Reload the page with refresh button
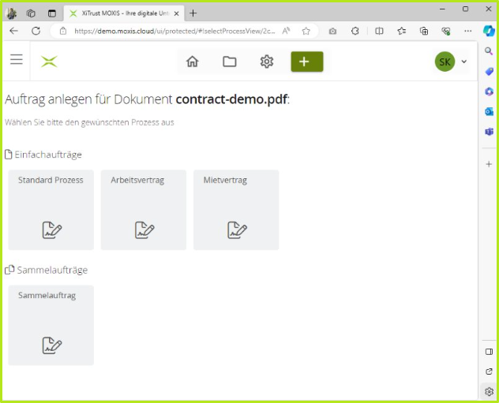 pyautogui.click(x=36, y=31)
